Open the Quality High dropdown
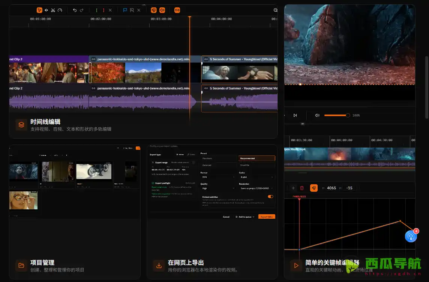 218,188
